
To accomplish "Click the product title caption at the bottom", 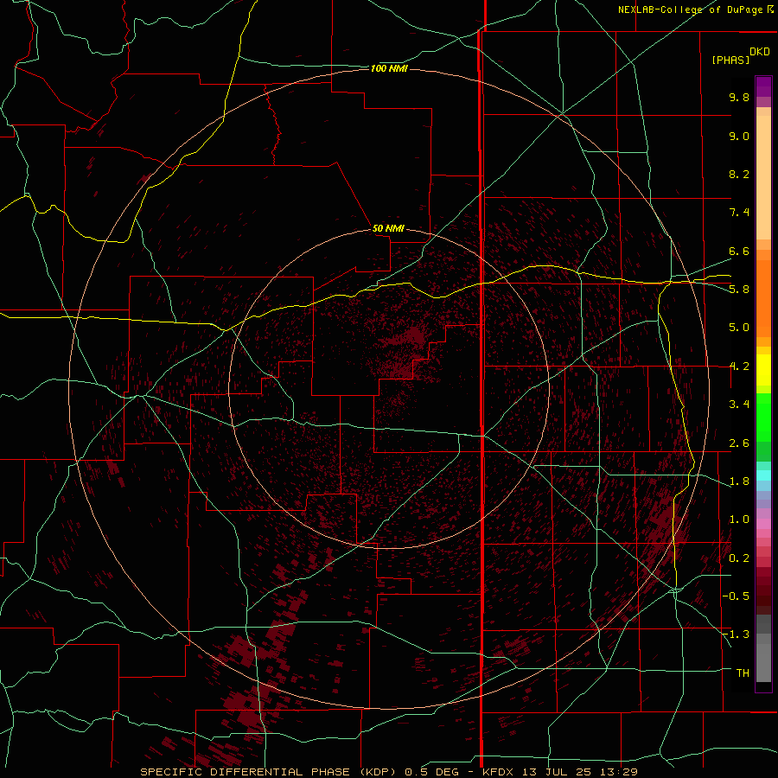I will tap(388, 772).
